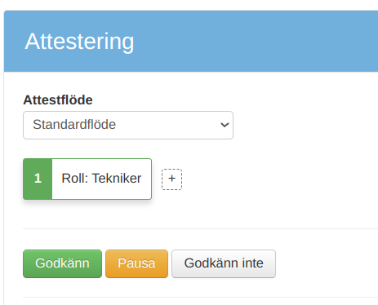This screenshot has height=305, width=378.
Task: Choose a different flow in Attestflöde selector
Action: pyautogui.click(x=128, y=125)
